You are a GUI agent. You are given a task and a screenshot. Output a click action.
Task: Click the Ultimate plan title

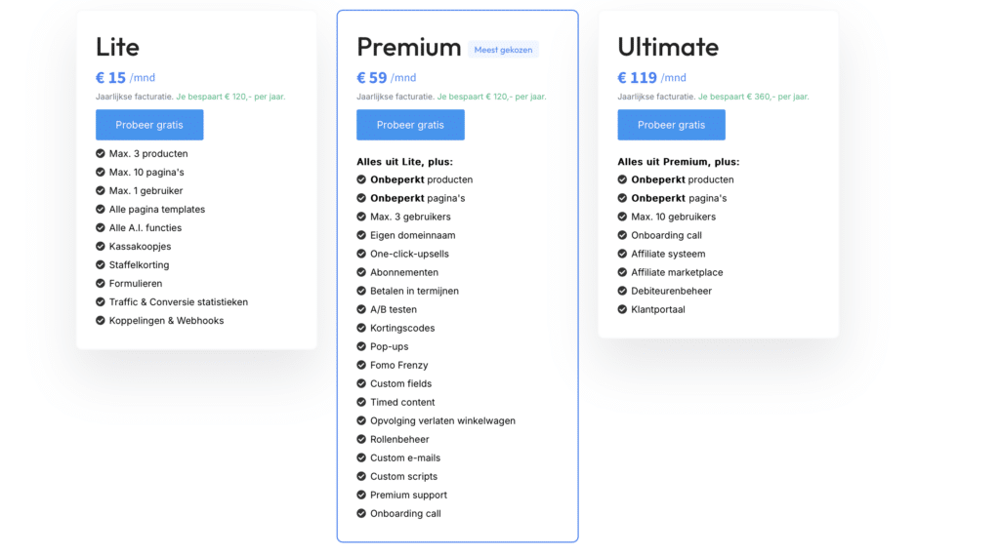(x=668, y=47)
